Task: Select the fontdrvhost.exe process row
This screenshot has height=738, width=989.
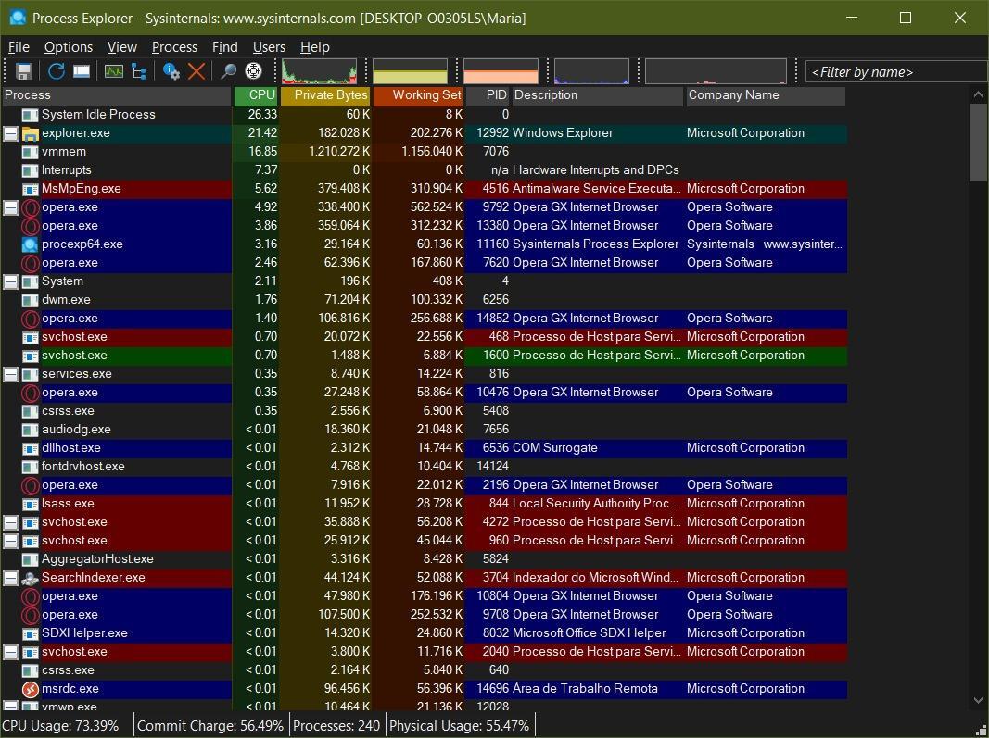Action: tap(424, 467)
